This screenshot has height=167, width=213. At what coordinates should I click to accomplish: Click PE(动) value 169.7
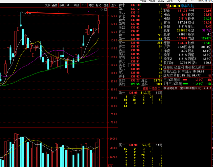pos(207,63)
